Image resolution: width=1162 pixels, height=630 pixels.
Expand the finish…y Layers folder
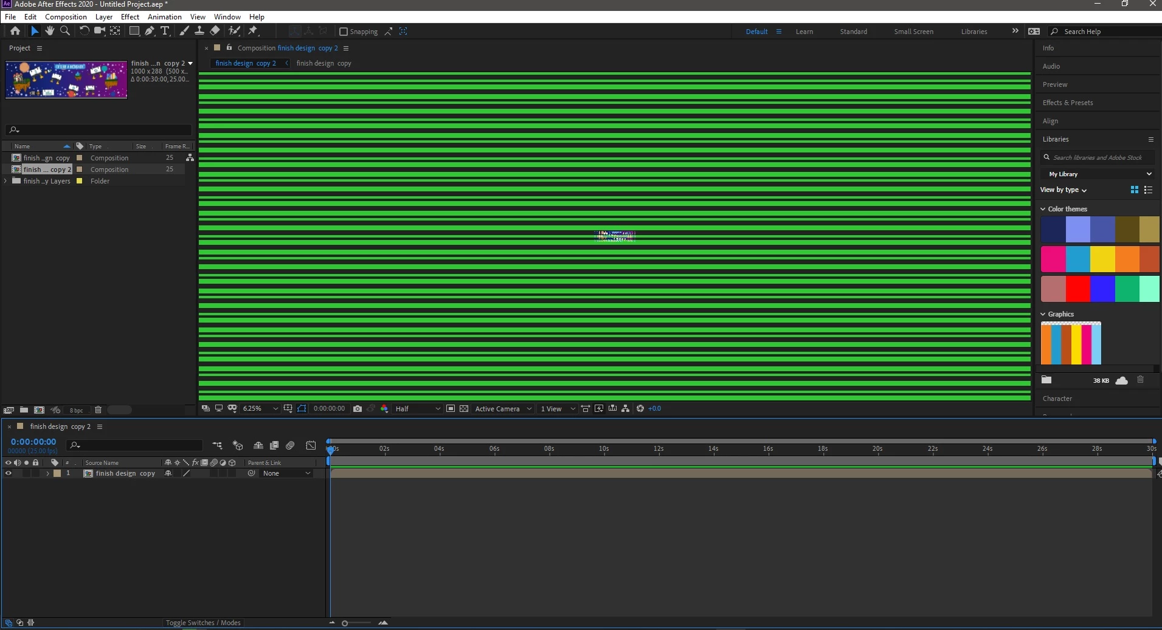[5, 181]
